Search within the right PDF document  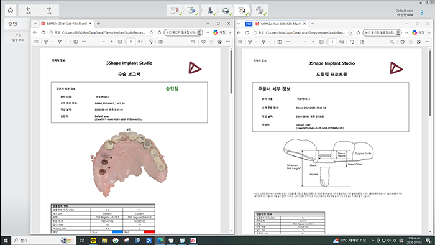pyautogui.click(x=392, y=42)
